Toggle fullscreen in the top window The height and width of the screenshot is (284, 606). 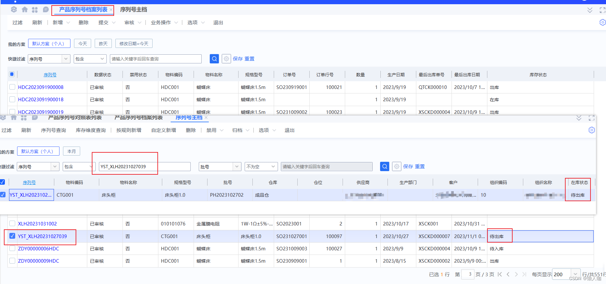pos(602,10)
